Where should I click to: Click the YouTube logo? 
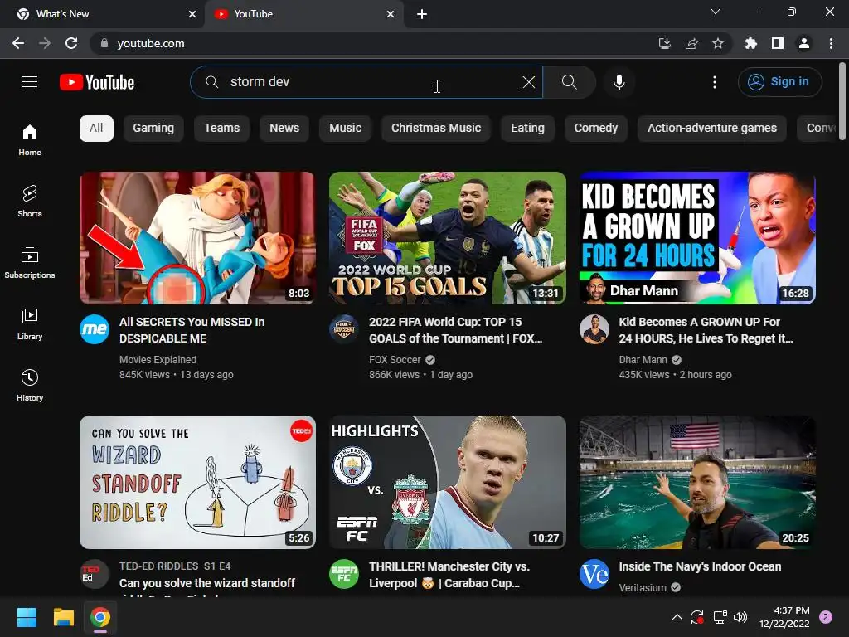(97, 82)
